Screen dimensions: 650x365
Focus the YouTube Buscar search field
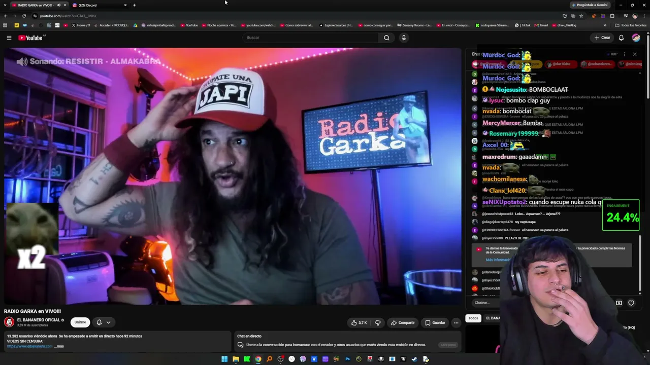311,38
